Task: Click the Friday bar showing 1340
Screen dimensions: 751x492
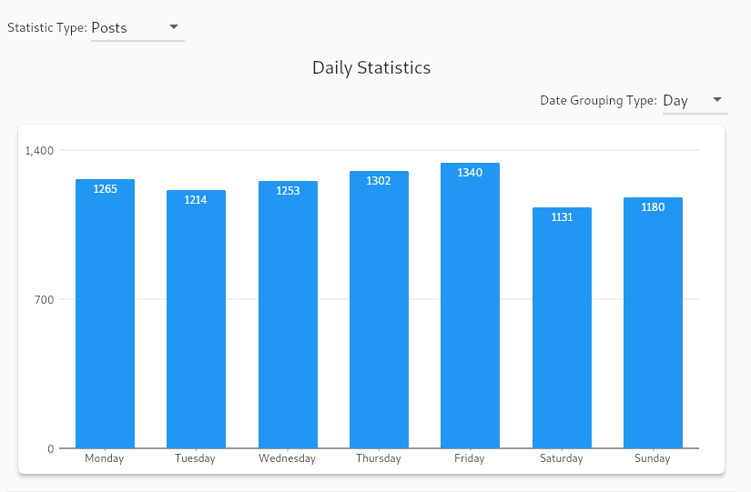Action: (470, 306)
